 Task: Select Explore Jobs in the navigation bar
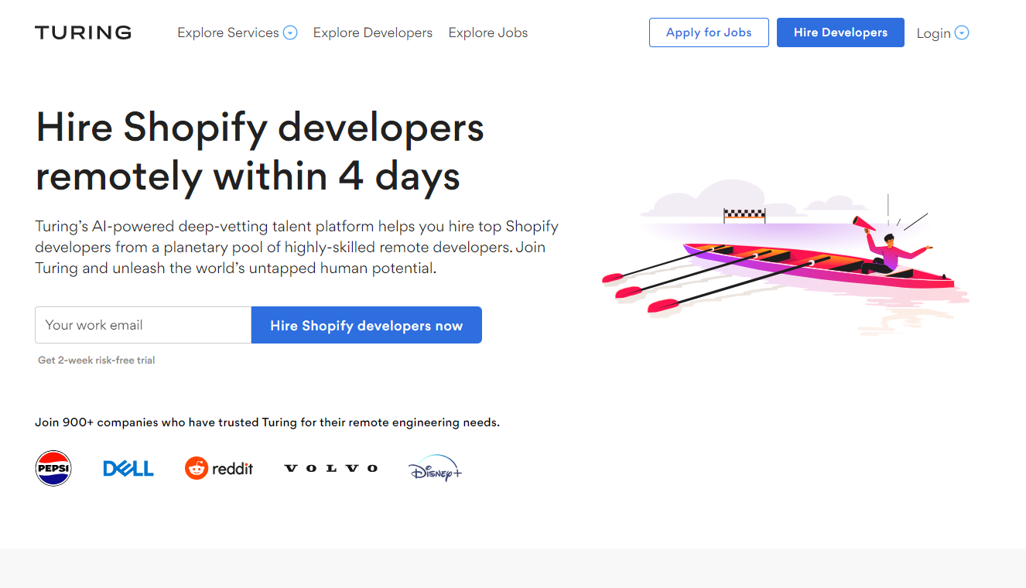pos(488,32)
